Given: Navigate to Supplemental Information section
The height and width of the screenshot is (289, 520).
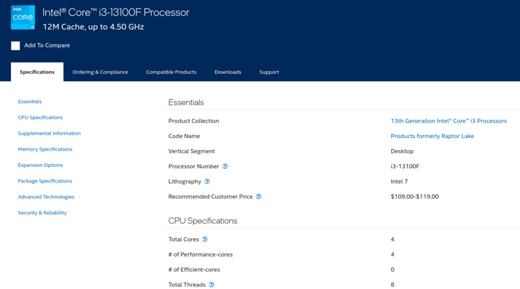Looking at the screenshot, I should (x=49, y=134).
